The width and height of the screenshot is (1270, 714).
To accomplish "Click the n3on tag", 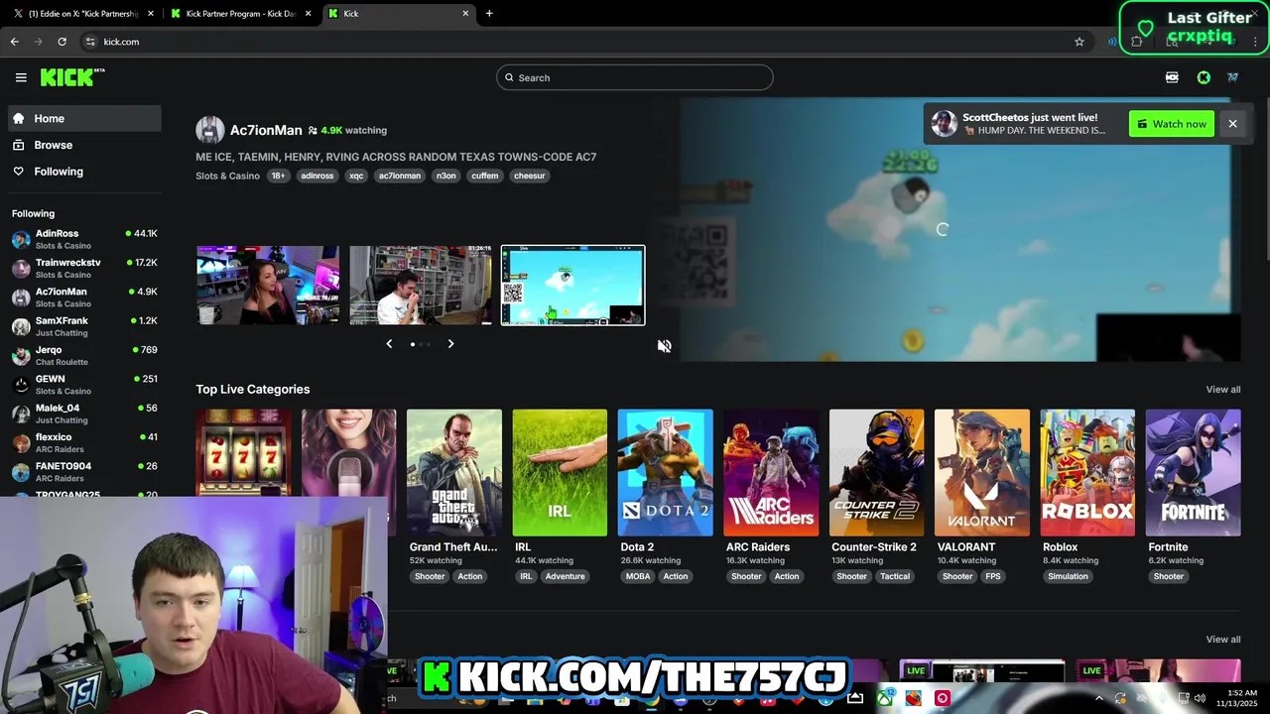I will point(446,176).
